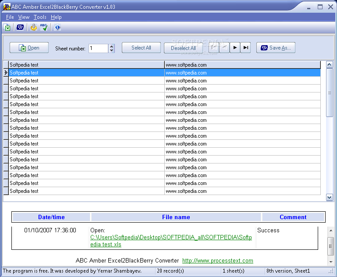Click the Date/time column header
Image resolution: width=337 pixels, height=277 pixels.
pos(51,217)
